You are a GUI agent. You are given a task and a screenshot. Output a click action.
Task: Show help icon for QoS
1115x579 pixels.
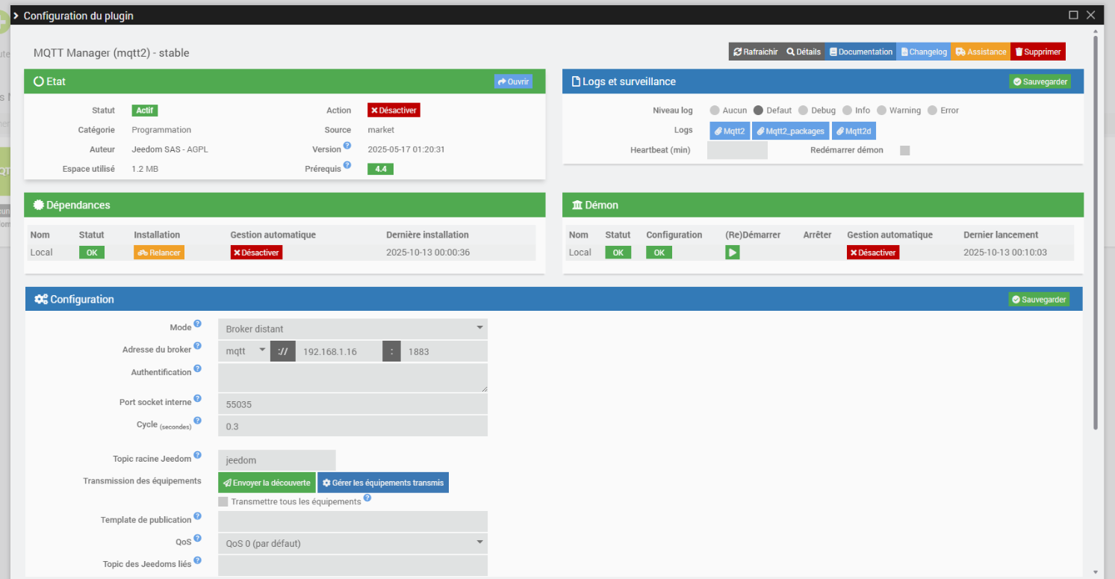coord(198,538)
